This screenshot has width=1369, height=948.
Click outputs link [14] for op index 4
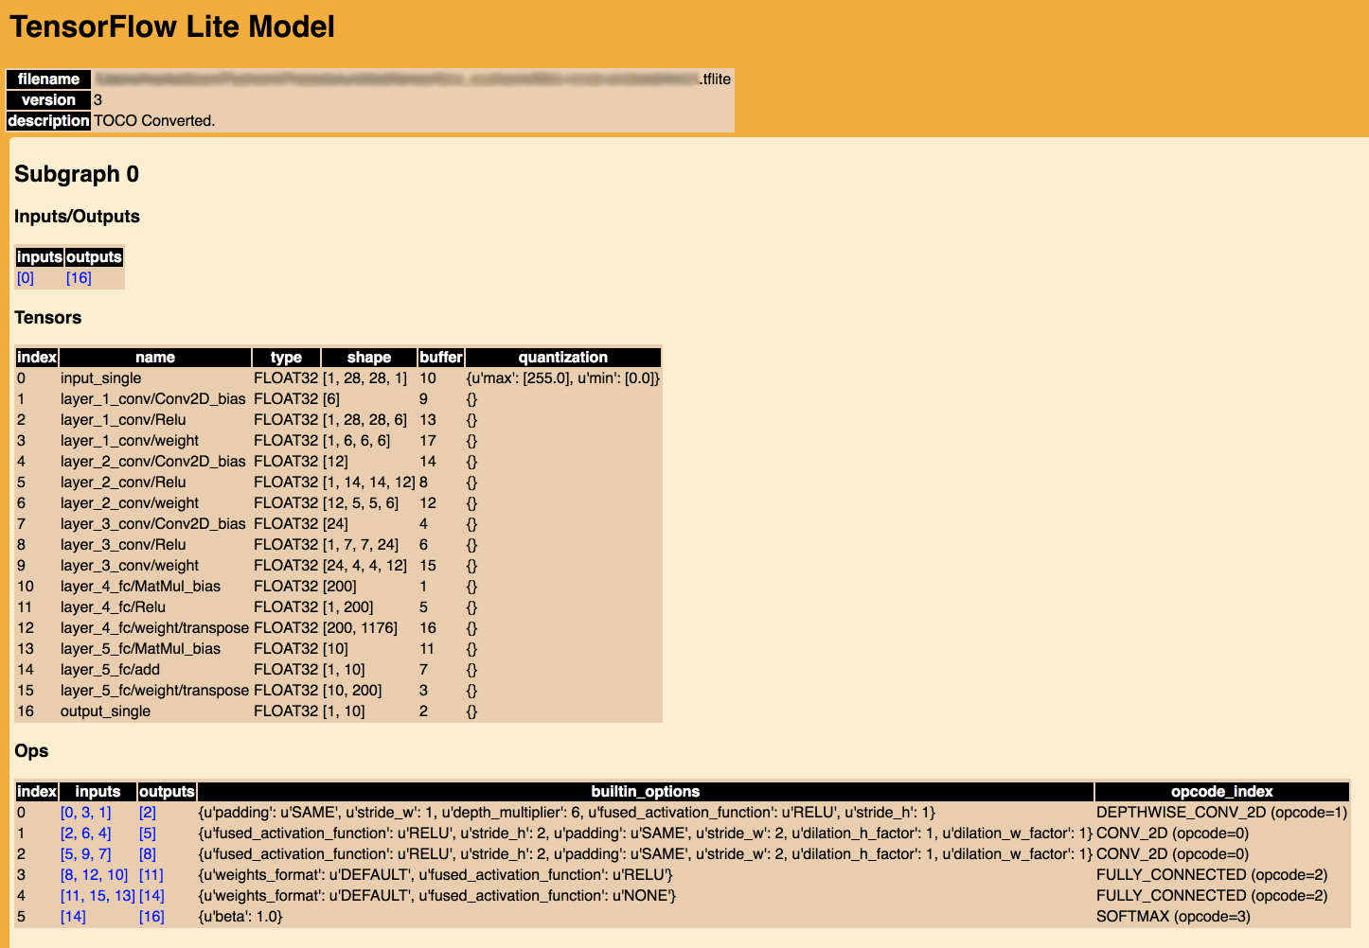coord(151,895)
